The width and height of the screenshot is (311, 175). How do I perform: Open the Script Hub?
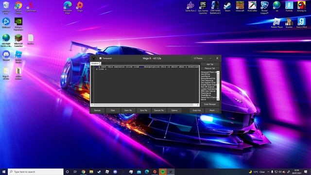[196, 110]
